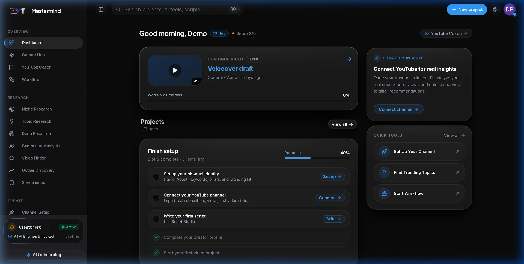The image size is (524, 264).
Task: Open Dashboard in the sidebar
Action: [44, 43]
